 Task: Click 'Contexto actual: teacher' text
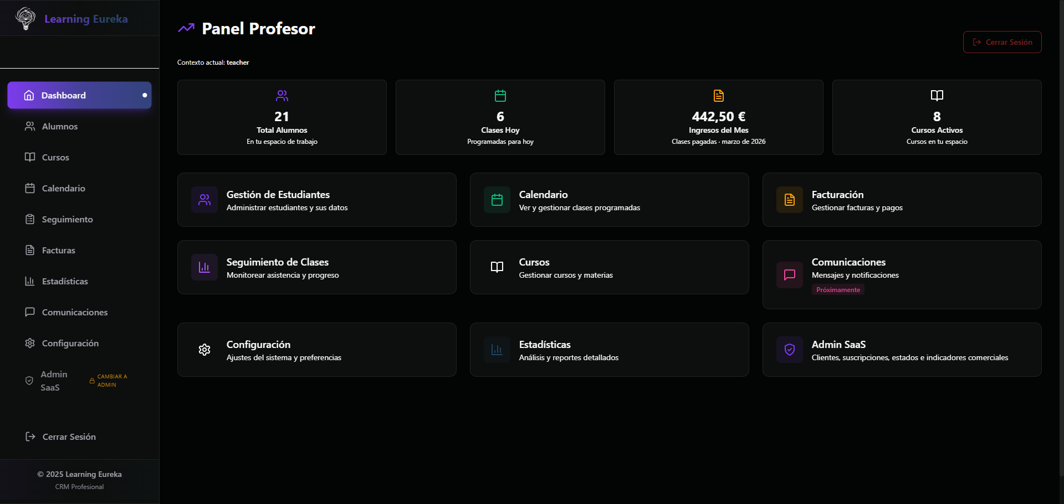(213, 63)
